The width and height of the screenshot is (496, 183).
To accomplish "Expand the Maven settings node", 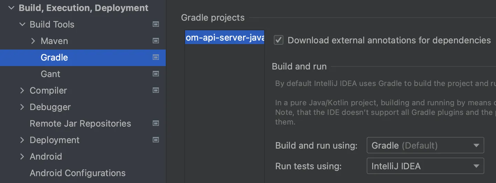I will tap(33, 41).
